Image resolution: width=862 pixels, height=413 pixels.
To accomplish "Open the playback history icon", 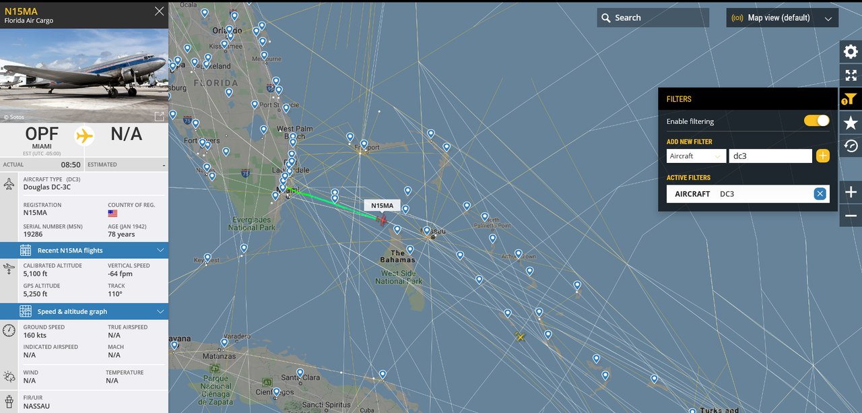I will point(851,146).
